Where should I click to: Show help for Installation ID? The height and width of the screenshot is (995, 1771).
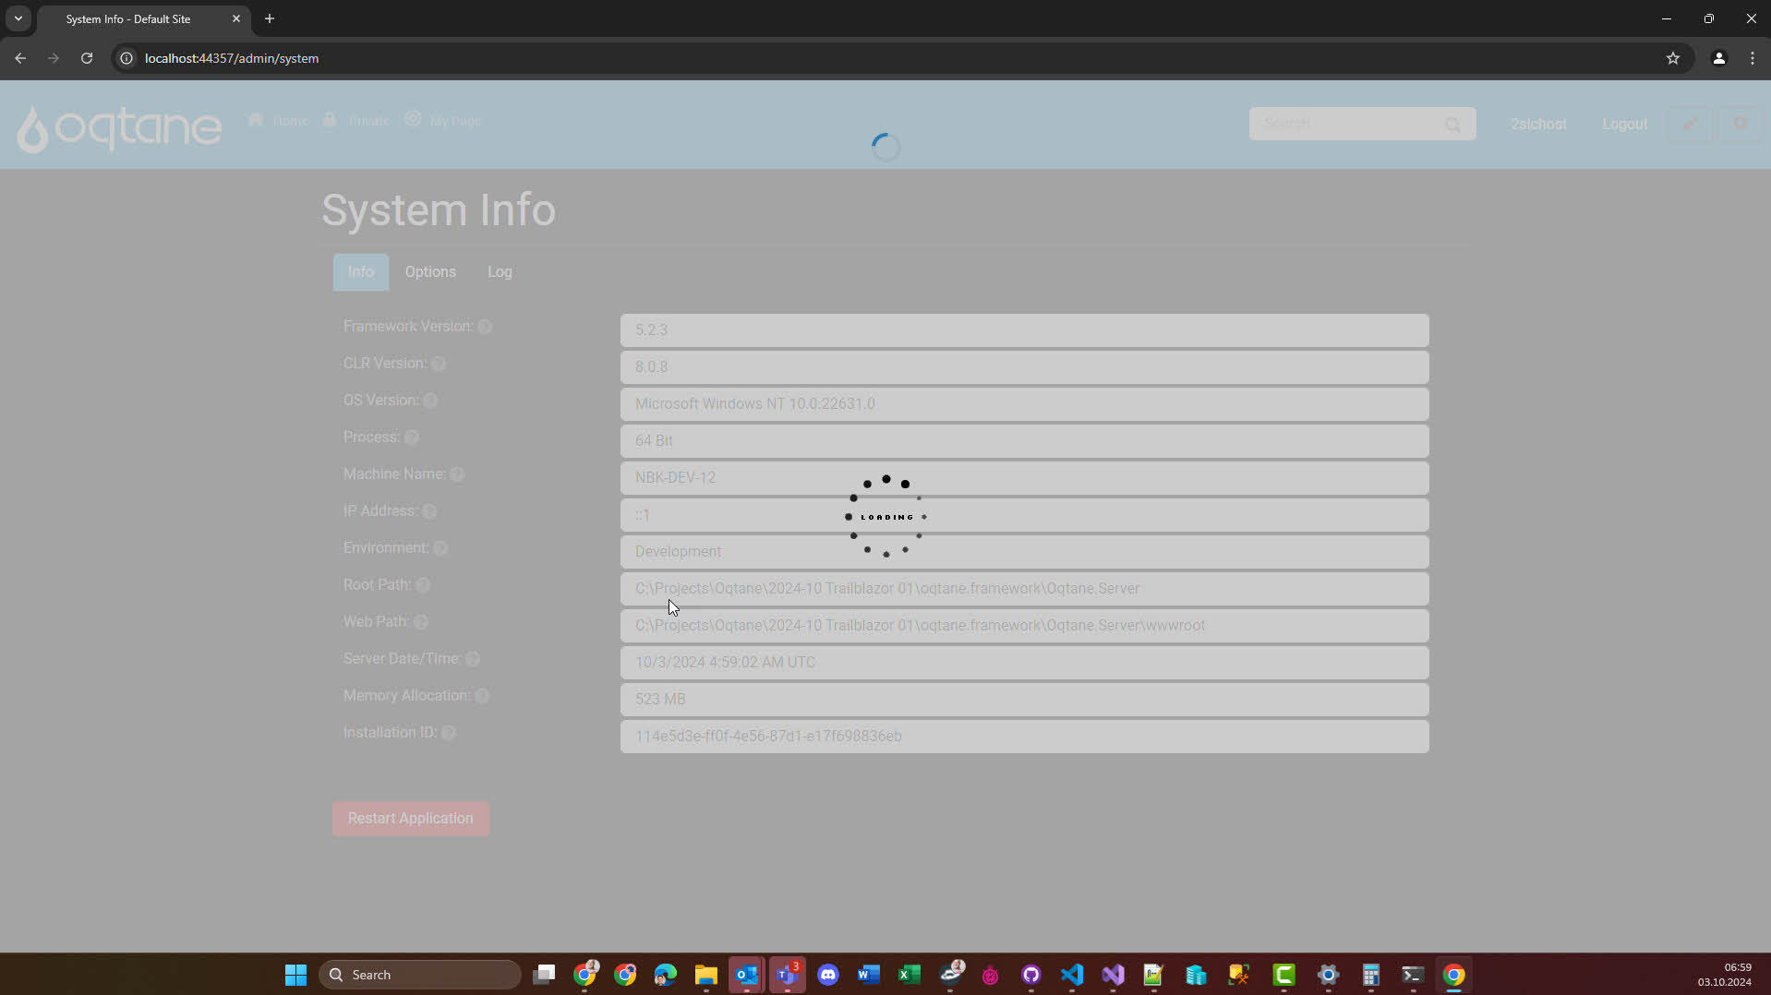pos(449,733)
